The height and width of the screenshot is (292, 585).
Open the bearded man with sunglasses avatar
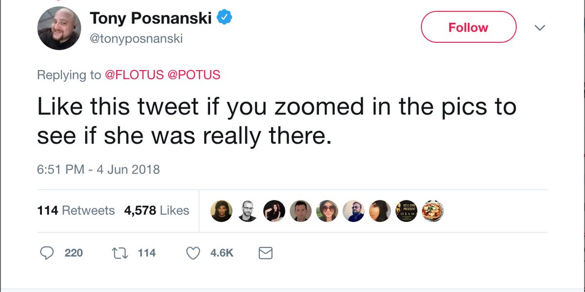(353, 211)
